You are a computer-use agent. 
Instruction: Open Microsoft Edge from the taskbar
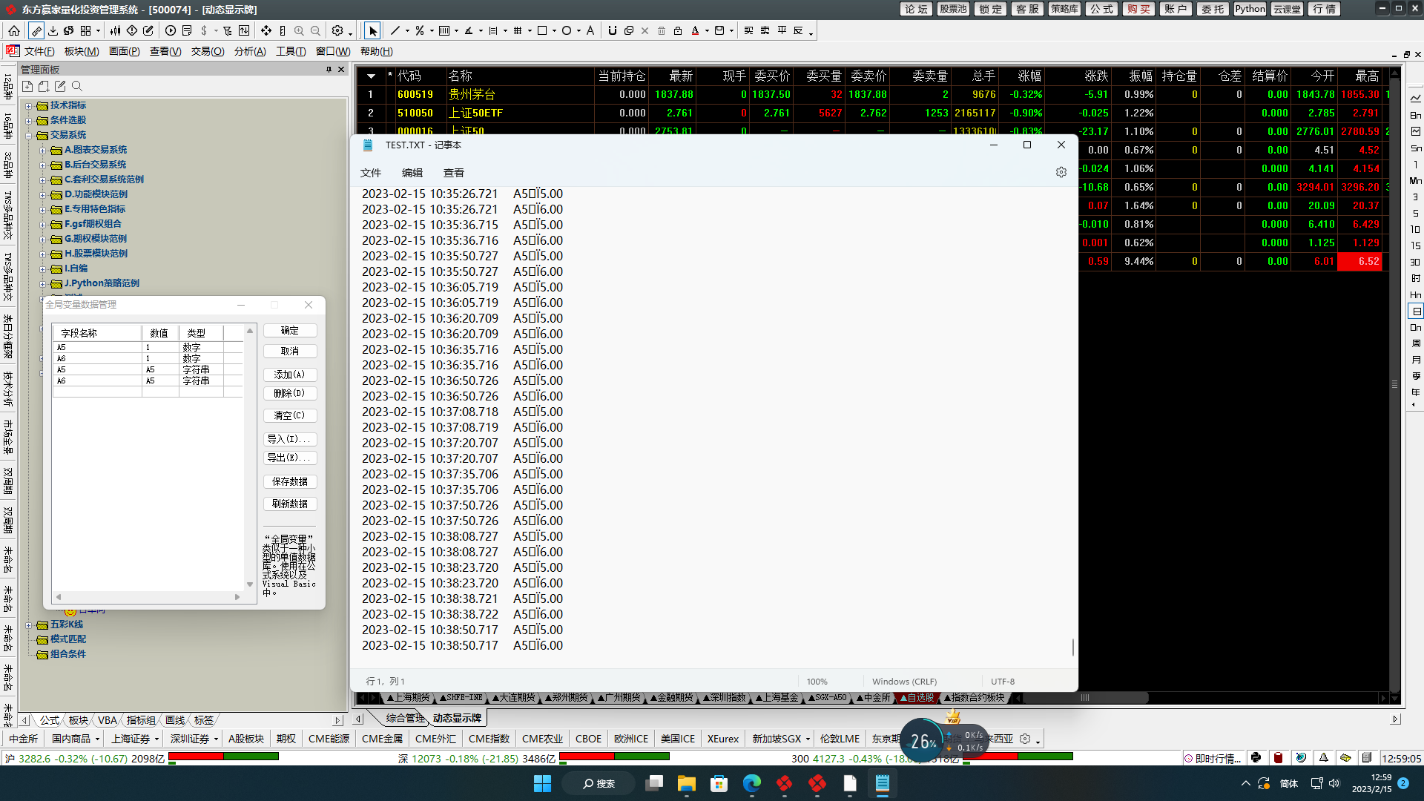751,783
